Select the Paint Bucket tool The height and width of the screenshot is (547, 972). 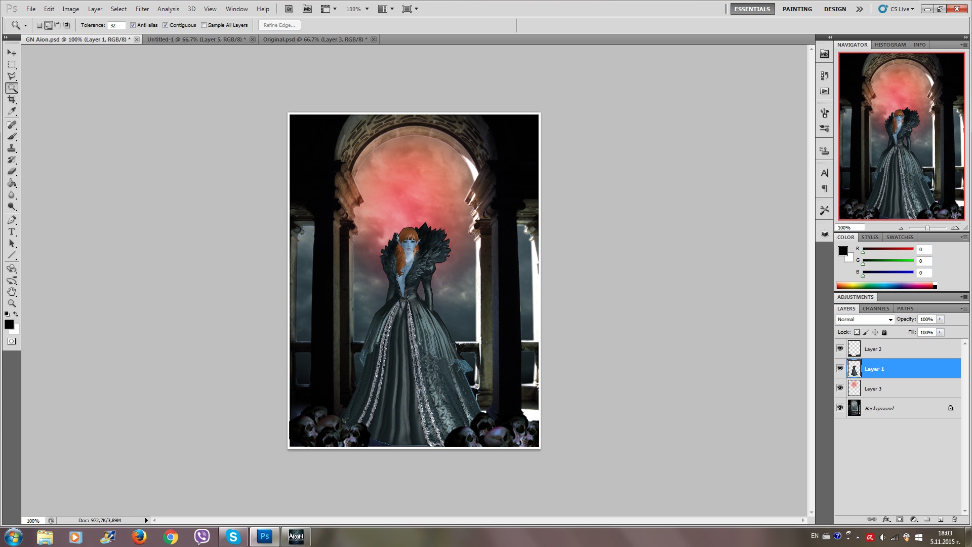coord(12,183)
